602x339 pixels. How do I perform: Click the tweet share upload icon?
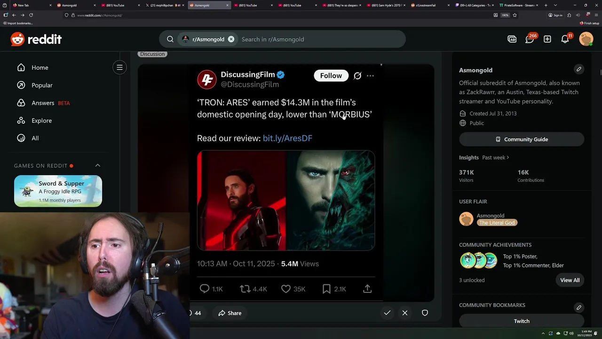point(367,289)
